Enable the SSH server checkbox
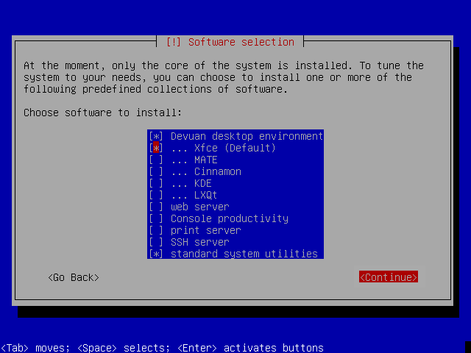 pyautogui.click(x=156, y=242)
